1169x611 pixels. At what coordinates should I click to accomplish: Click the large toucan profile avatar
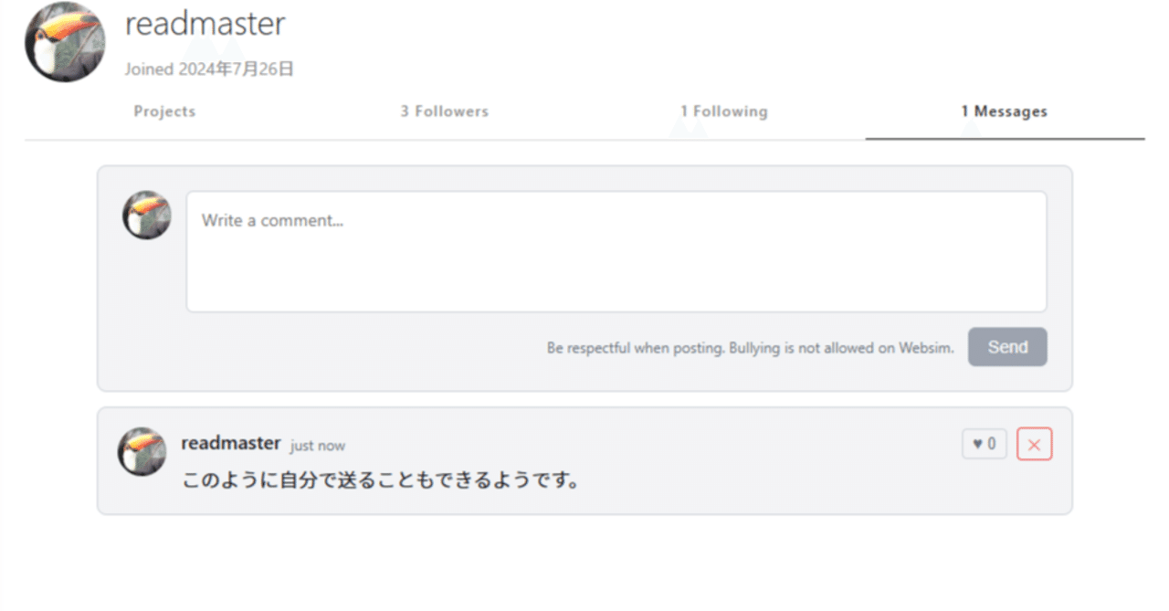[65, 42]
